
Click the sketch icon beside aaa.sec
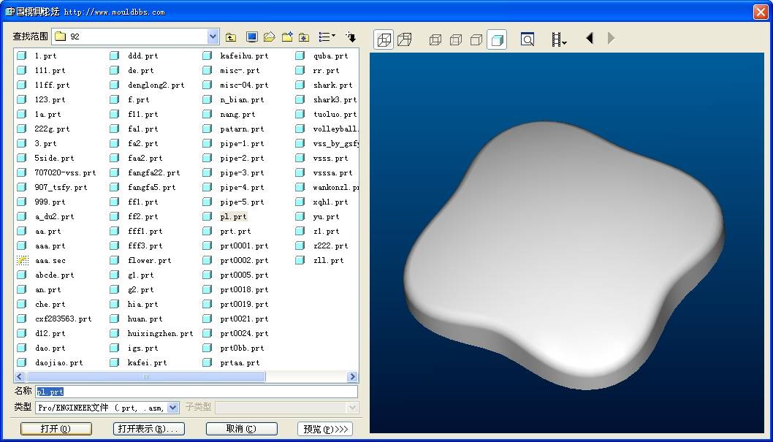(x=22, y=260)
